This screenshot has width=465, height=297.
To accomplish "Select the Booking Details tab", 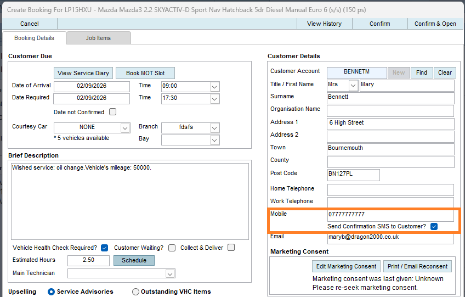I will coord(35,38).
